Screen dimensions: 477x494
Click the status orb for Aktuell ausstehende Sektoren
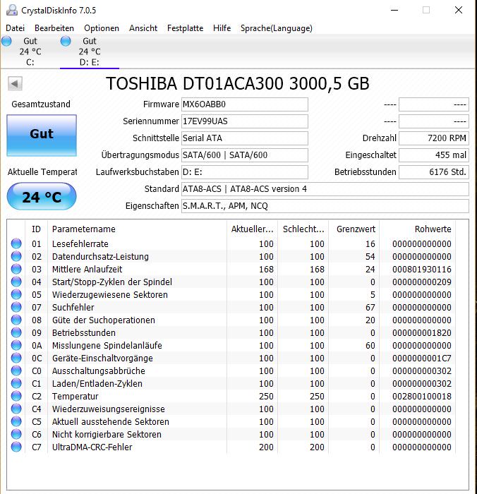(16, 421)
